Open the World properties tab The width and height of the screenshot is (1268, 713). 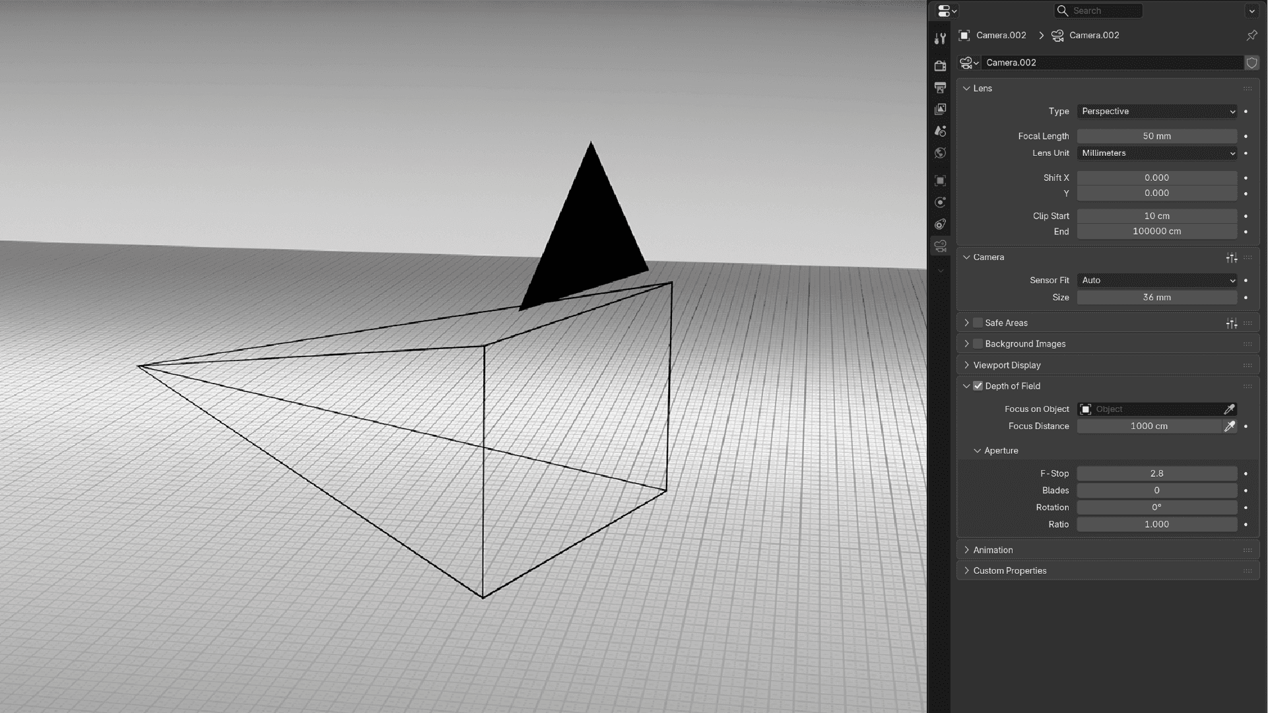click(x=940, y=153)
